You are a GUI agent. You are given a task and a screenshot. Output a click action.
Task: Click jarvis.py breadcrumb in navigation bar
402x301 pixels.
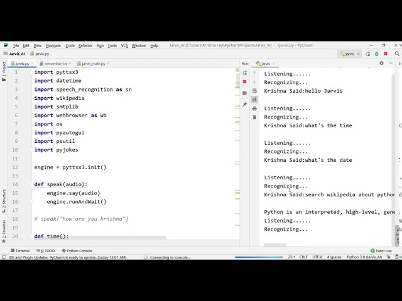(40, 54)
